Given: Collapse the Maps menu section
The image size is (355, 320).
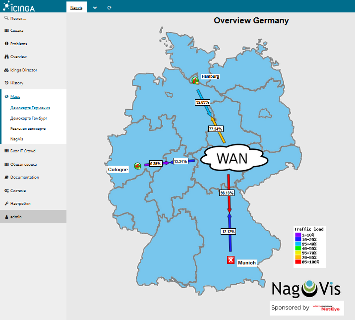Looking at the screenshot, I should 15,96.
